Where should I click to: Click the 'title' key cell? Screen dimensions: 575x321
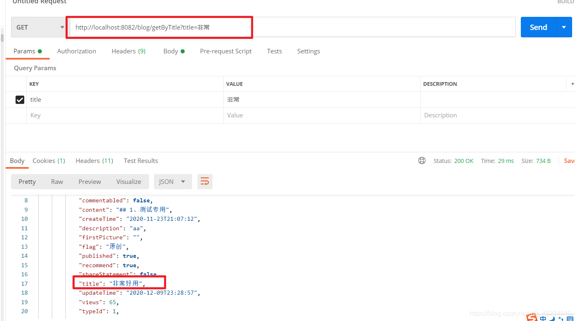click(x=125, y=100)
